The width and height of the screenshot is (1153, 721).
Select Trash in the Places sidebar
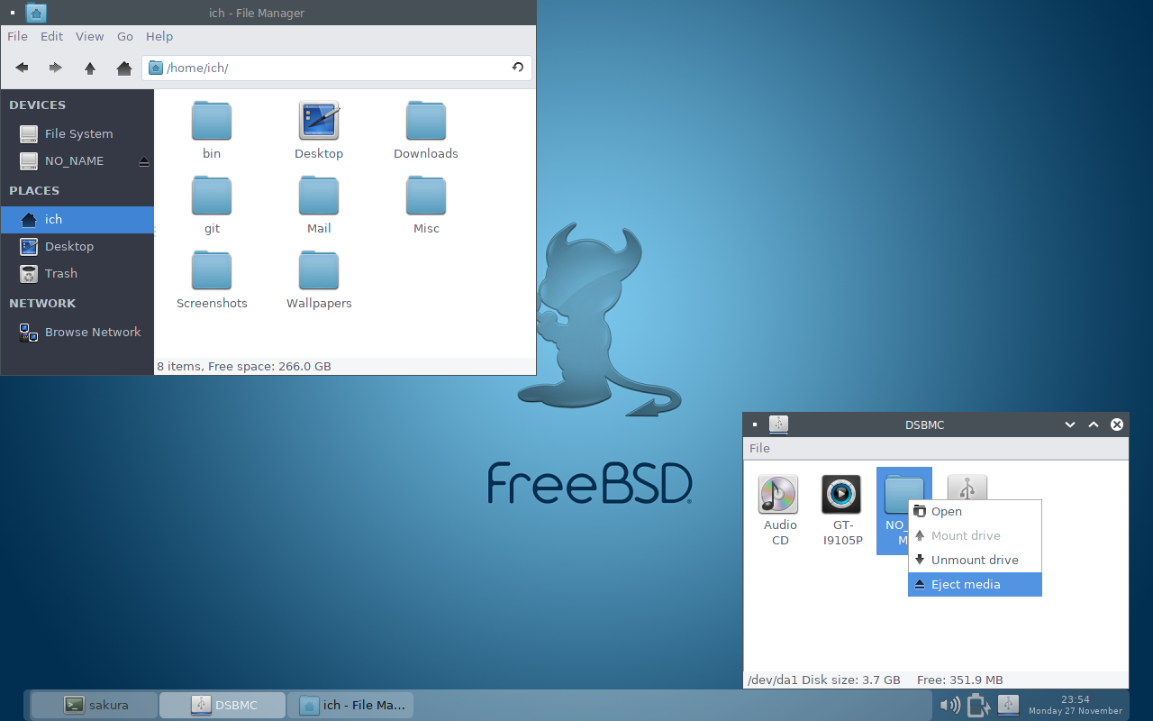point(61,273)
